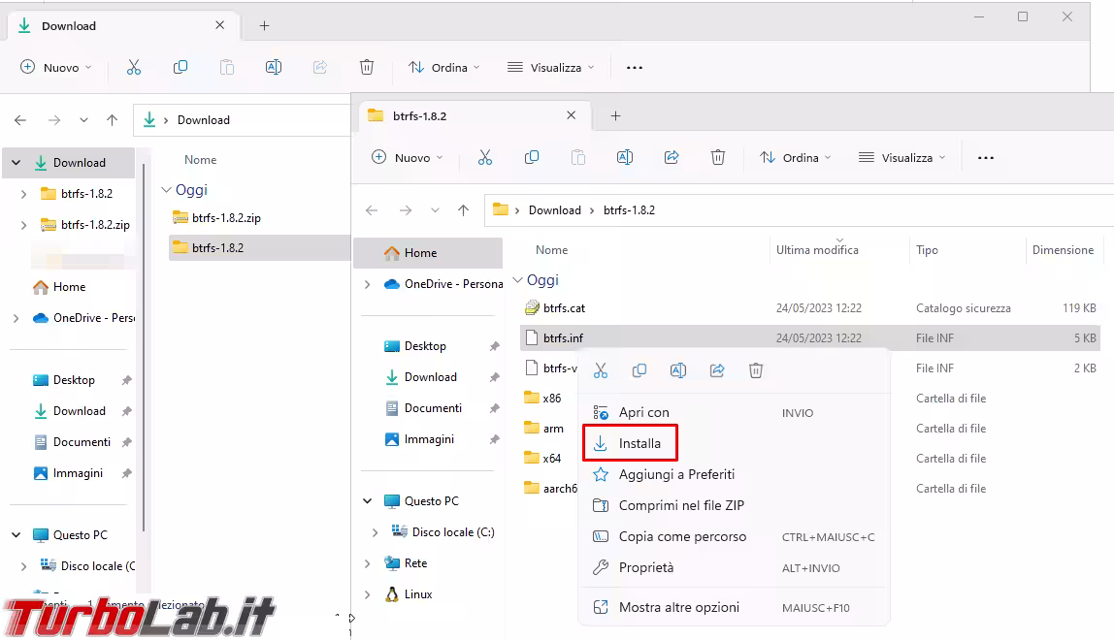Click the Share icon in the context menu

[717, 370]
